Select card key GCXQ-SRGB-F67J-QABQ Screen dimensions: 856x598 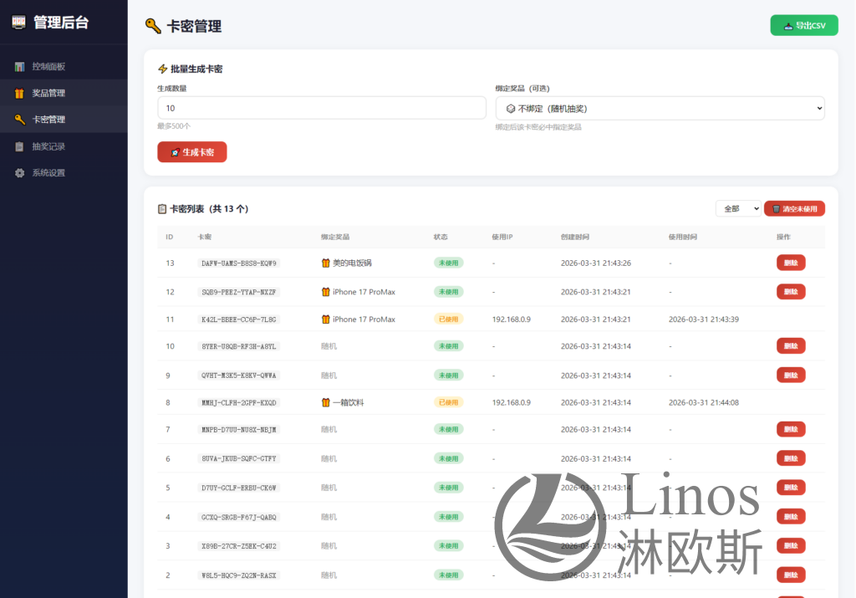[238, 517]
